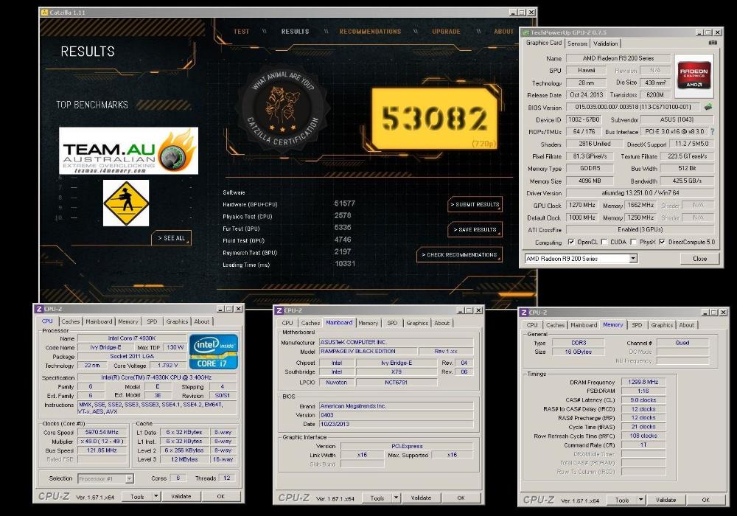Toggle the OpenCL checkbox in GPU-Z
This screenshot has width=737, height=516.
[571, 242]
